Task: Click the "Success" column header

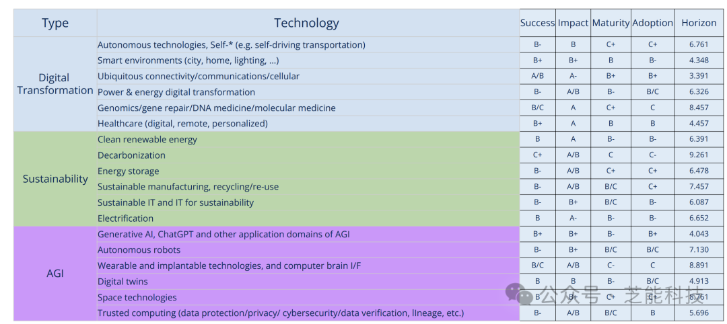Action: click(537, 23)
